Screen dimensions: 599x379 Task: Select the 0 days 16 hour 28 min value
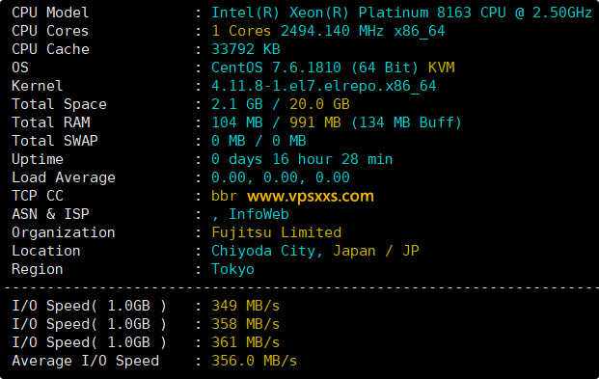[x=302, y=159]
